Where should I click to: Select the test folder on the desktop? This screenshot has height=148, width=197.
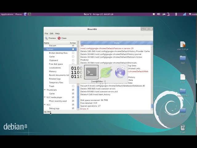click(x=183, y=60)
